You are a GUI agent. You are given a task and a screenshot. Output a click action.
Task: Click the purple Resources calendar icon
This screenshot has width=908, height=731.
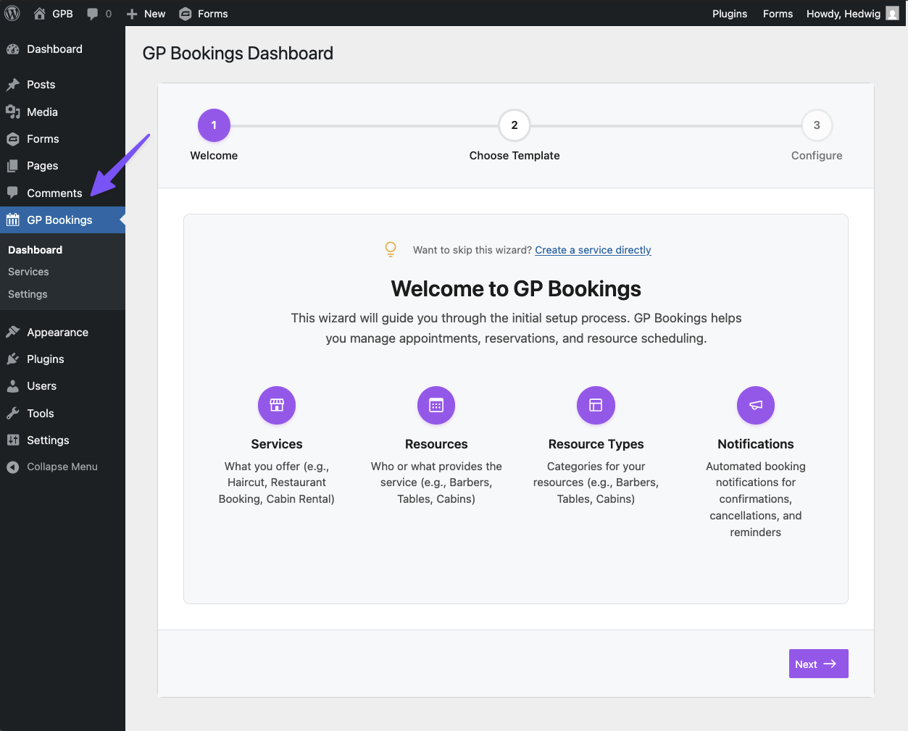coord(436,405)
